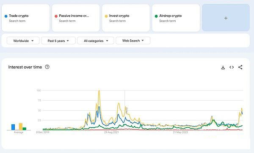Open the embed code icon
254x153 pixels.
[x=232, y=67]
